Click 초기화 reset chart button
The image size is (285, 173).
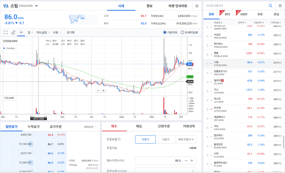click(71, 32)
